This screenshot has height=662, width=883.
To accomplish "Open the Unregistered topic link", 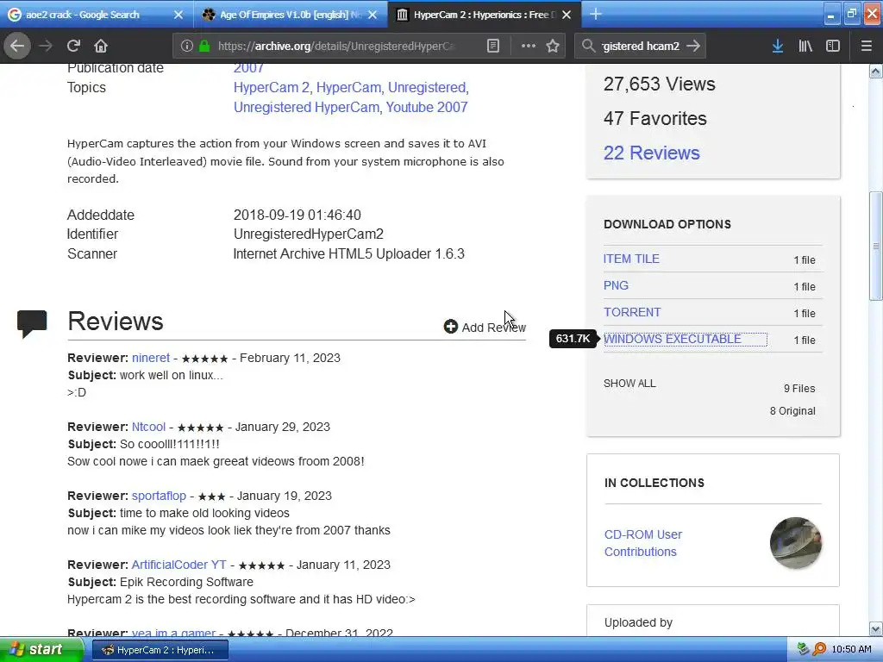I will click(427, 87).
